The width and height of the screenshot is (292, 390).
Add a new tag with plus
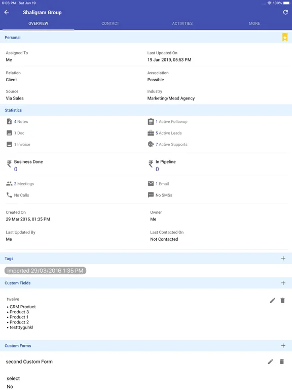point(283,258)
